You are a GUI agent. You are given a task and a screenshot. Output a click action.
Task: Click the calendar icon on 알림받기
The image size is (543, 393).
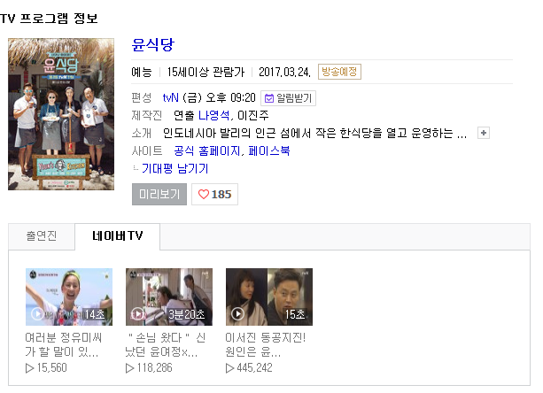tap(269, 98)
